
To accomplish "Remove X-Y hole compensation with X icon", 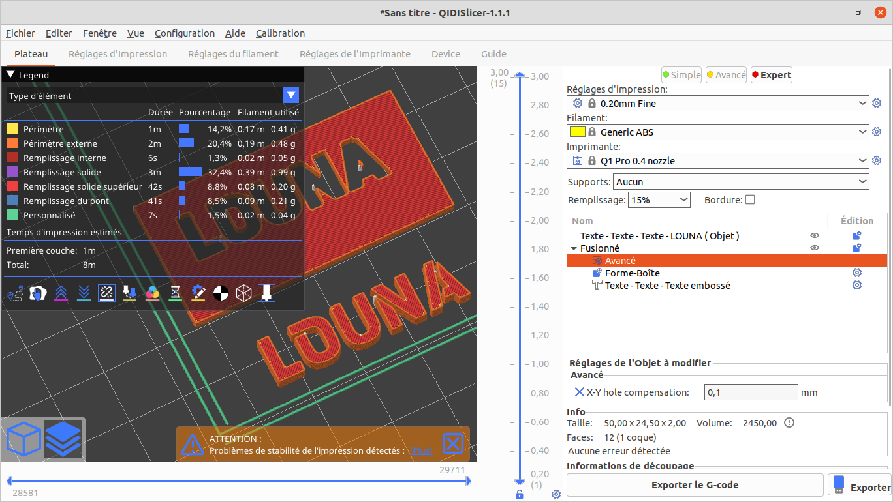I will (580, 392).
